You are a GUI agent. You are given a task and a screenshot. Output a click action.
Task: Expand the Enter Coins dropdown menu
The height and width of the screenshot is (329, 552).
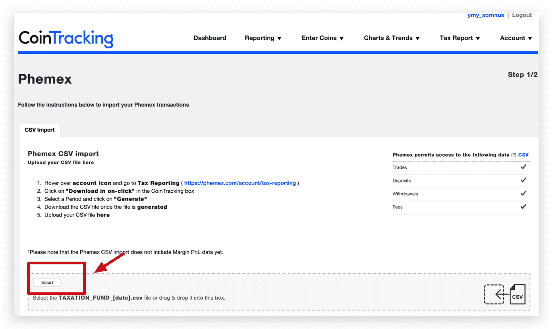point(323,38)
